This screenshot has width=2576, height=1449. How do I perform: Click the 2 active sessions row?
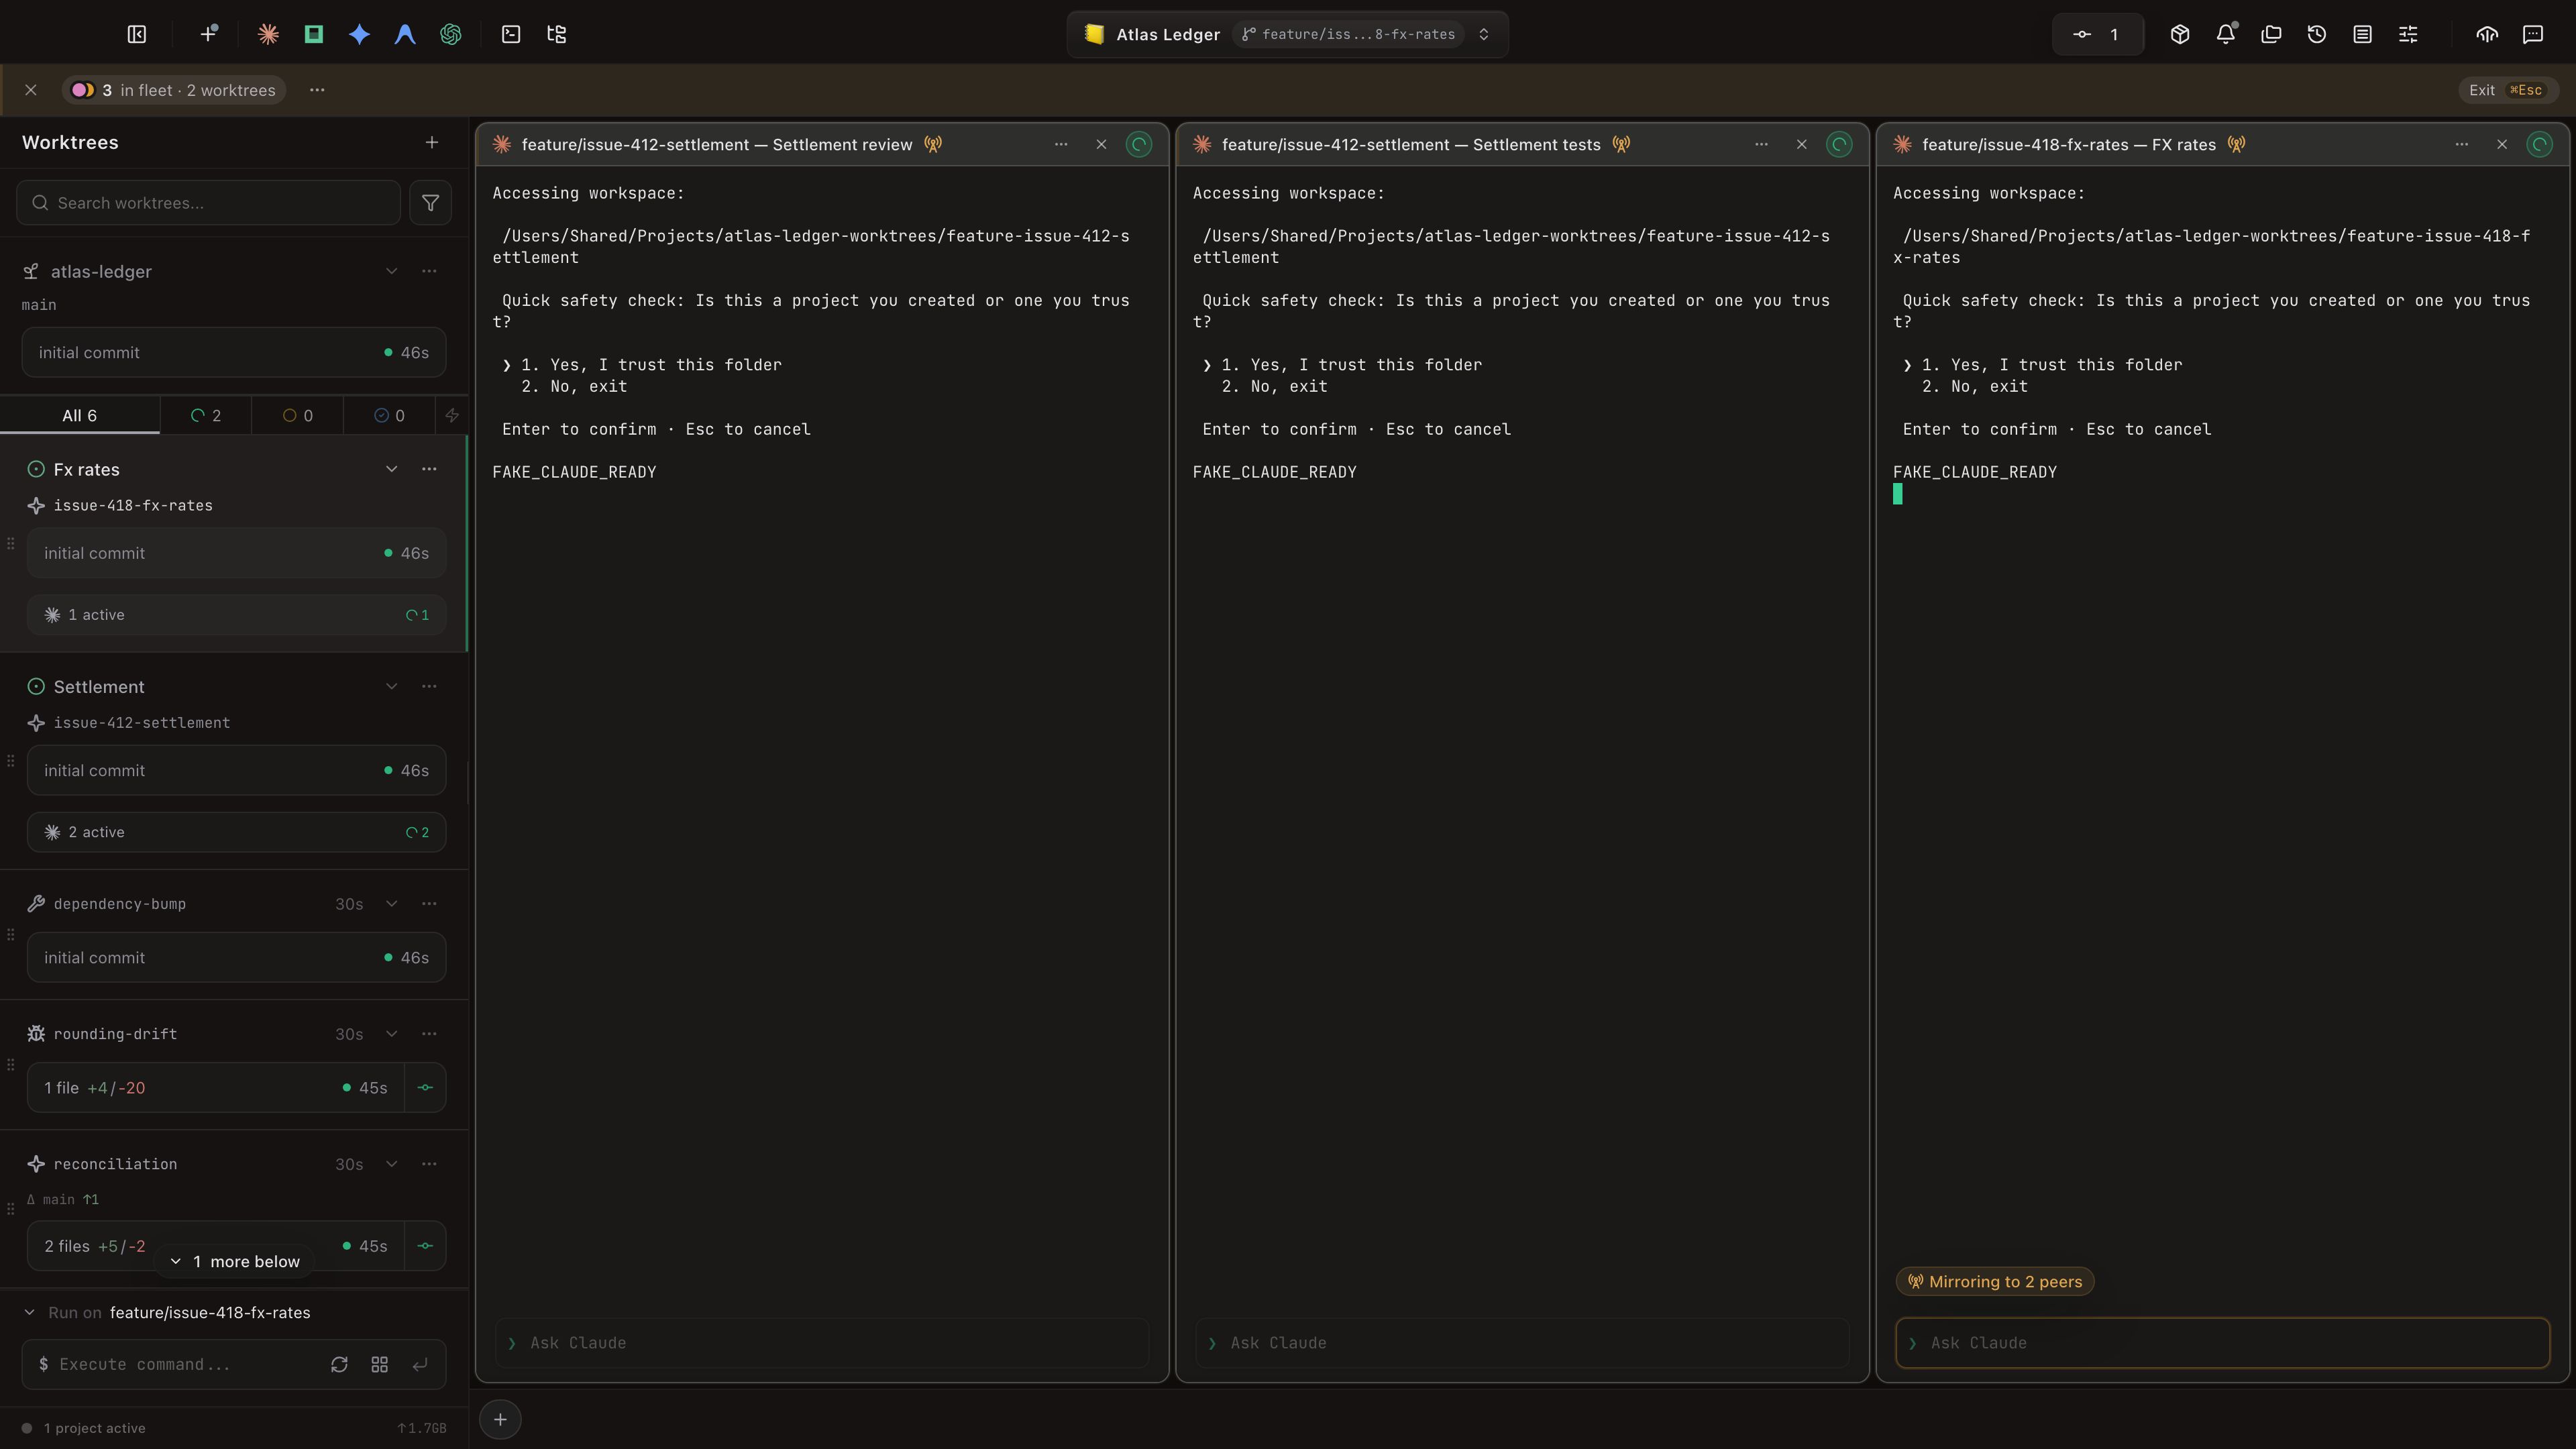pos(236,832)
